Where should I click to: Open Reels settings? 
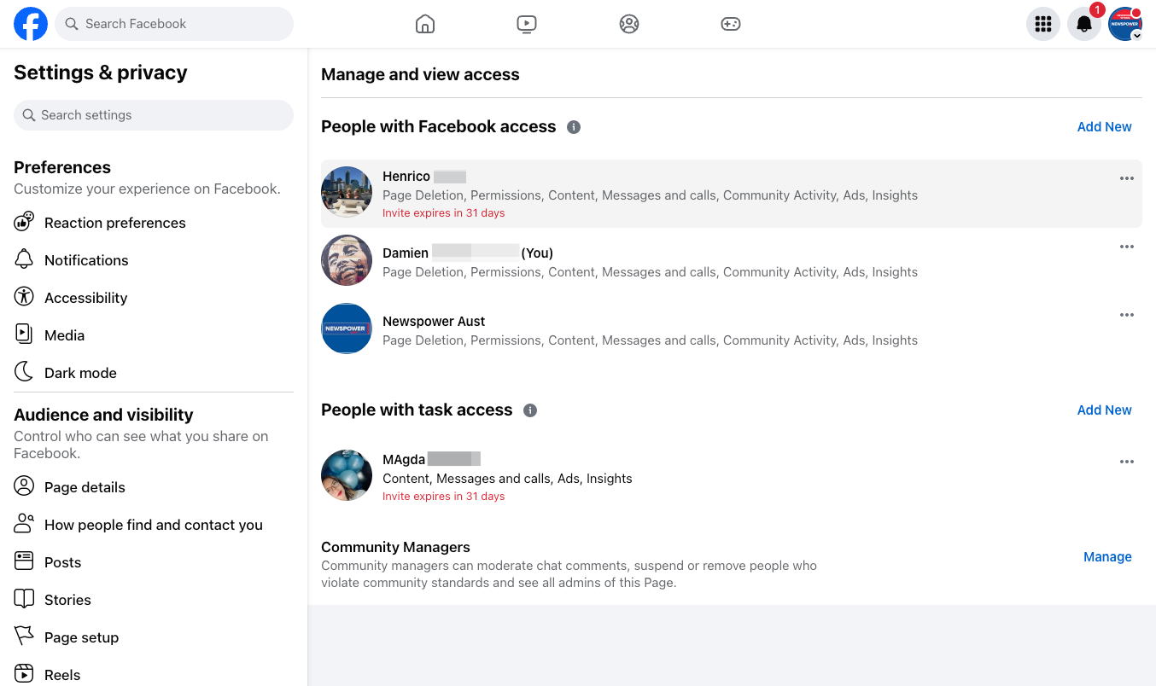coord(154,675)
